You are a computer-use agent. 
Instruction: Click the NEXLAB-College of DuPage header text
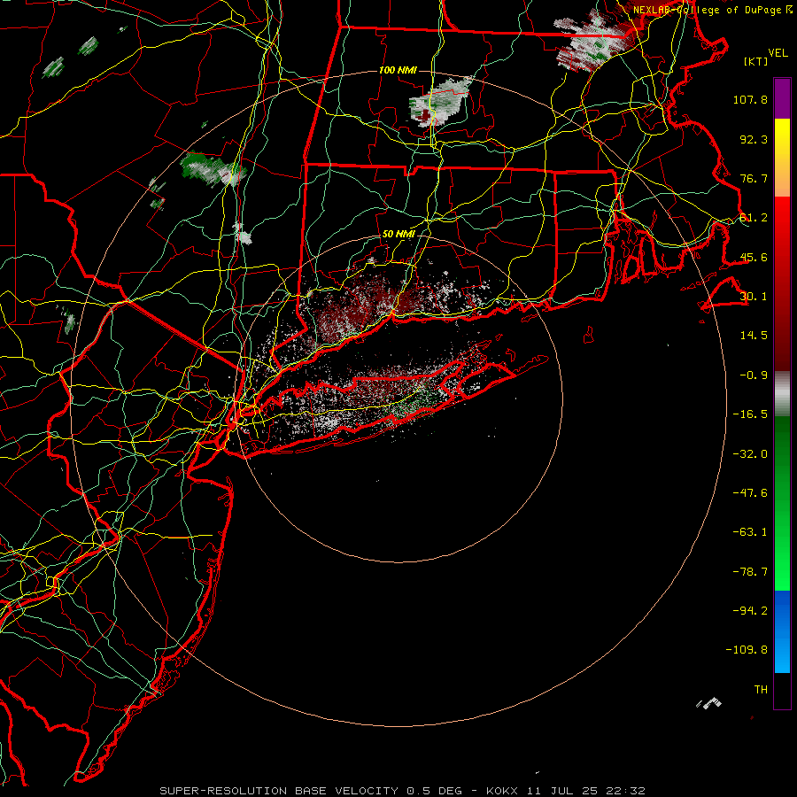[707, 10]
